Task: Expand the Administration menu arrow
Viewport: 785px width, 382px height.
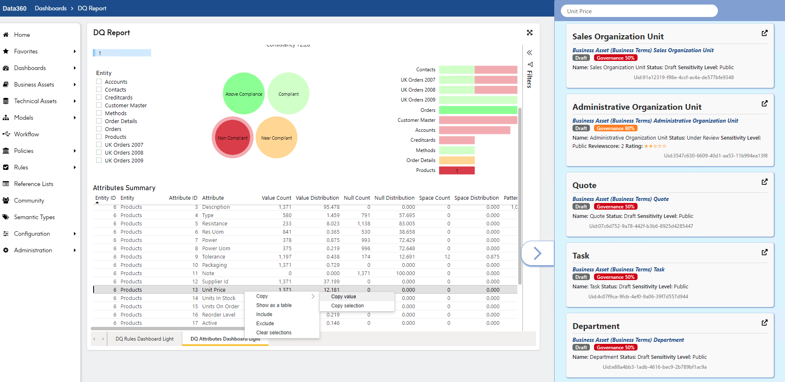Action: pos(75,250)
